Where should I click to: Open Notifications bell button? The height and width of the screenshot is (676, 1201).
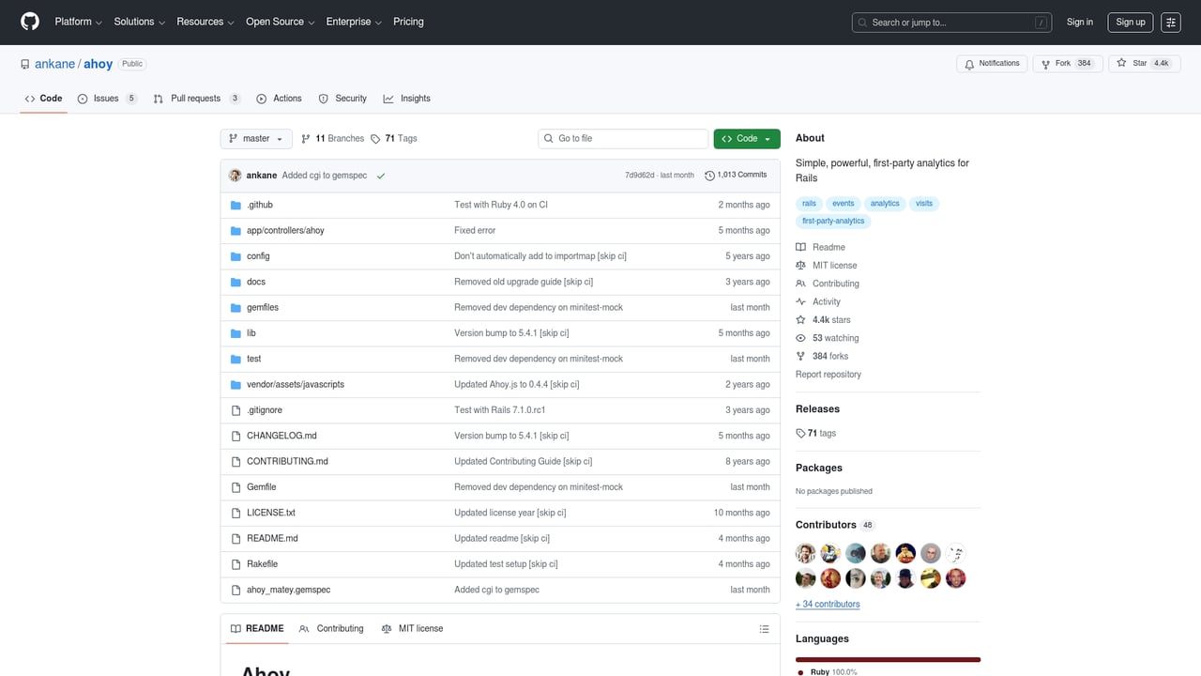click(x=992, y=64)
